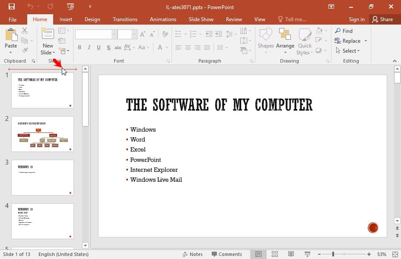Select the strikethrough icon
The image size is (401, 259).
tap(118, 48)
